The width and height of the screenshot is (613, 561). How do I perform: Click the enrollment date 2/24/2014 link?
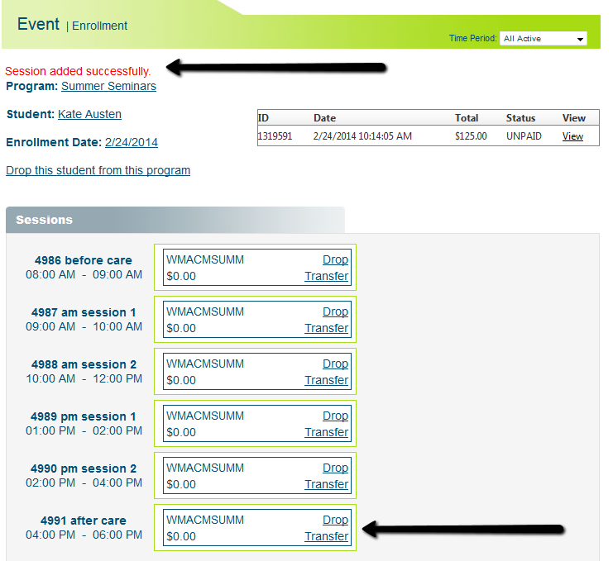pyautogui.click(x=131, y=142)
